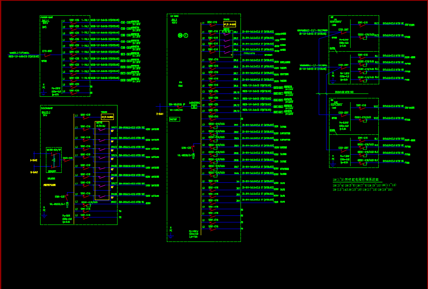Image resolution: width=428 pixels, height=289 pixels.
Task: Select the voltmeter V symbol in middle panel
Action: pyautogui.click(x=186, y=36)
